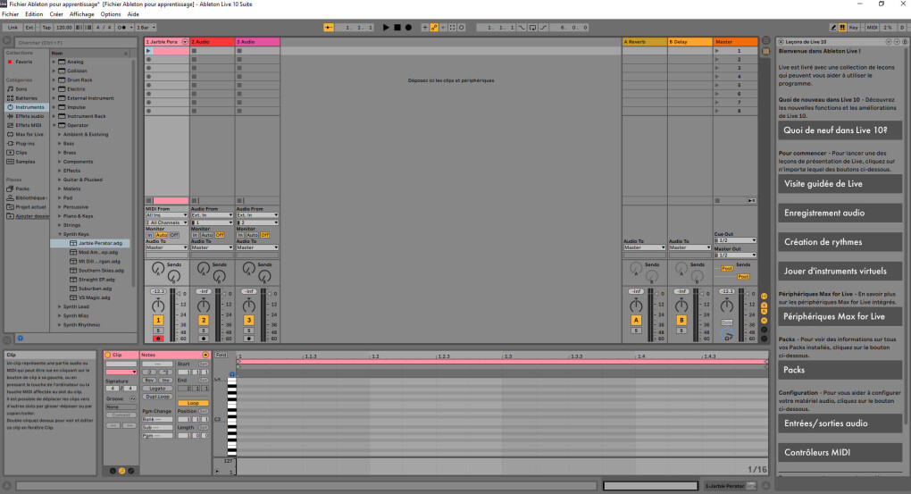
Task: Collapse the Synth Keys folder
Action: coord(59,234)
